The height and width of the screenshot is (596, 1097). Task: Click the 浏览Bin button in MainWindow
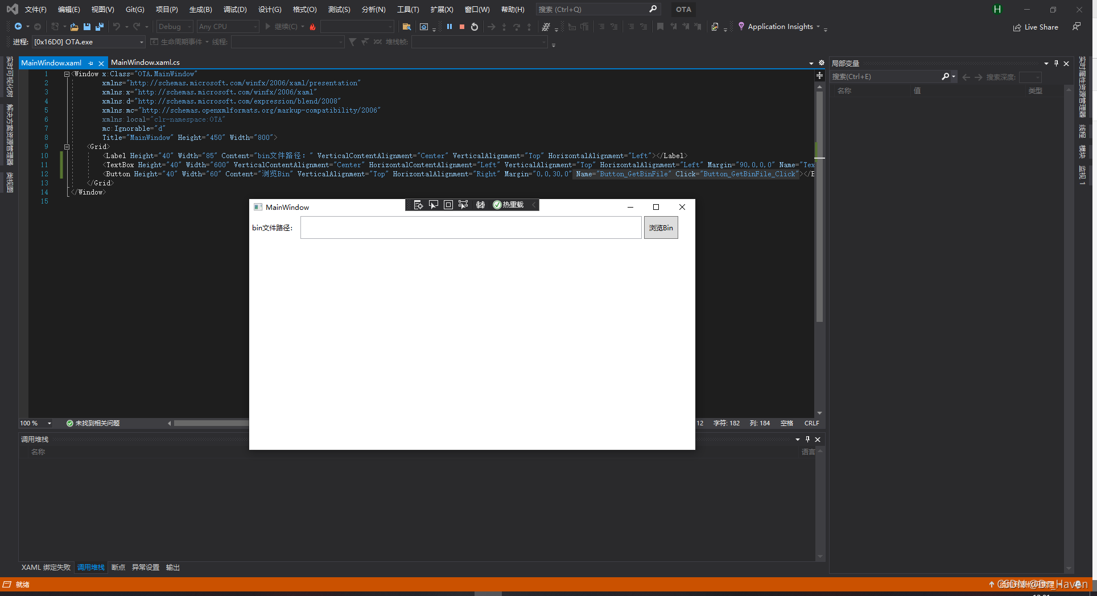coord(661,227)
